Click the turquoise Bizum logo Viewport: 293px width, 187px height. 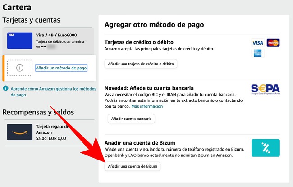click(266, 148)
